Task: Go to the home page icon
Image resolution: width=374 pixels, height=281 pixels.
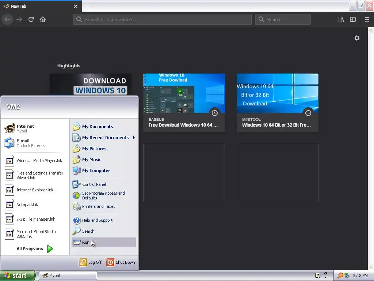Action: 43,19
